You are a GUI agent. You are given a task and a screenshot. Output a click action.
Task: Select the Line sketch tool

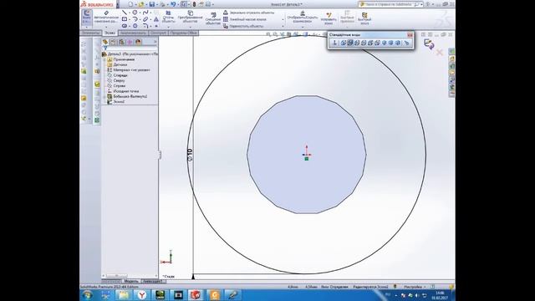125,13
